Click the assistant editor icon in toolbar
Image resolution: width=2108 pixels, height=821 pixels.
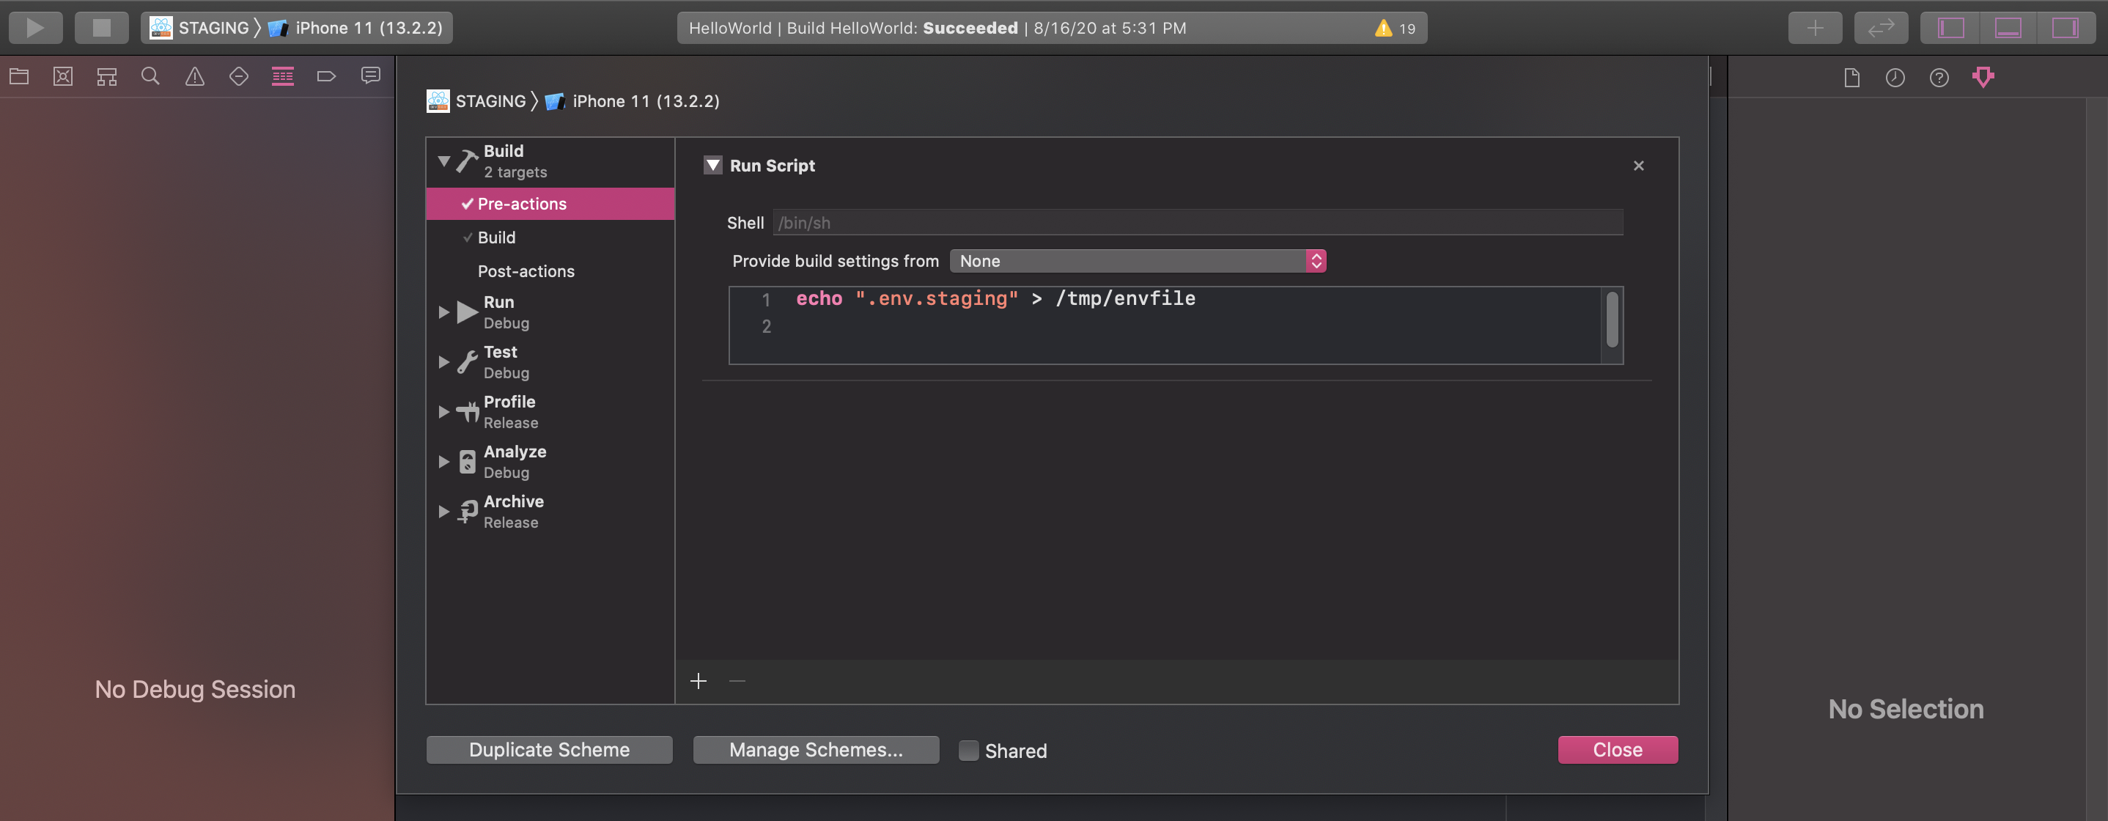(1881, 27)
